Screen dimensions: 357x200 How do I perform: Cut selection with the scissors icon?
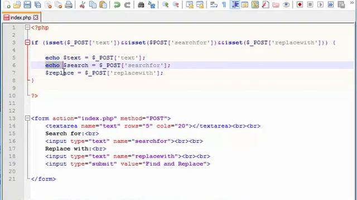coord(82,4)
